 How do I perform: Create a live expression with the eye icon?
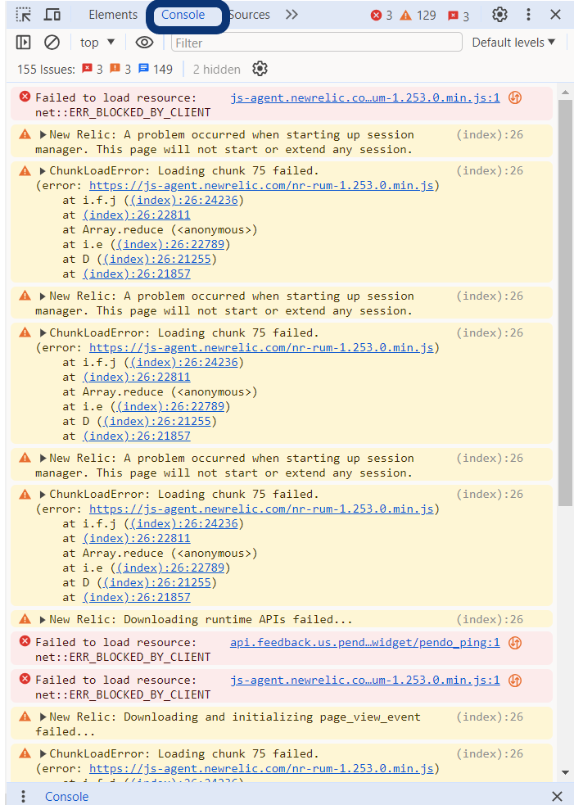pos(144,42)
